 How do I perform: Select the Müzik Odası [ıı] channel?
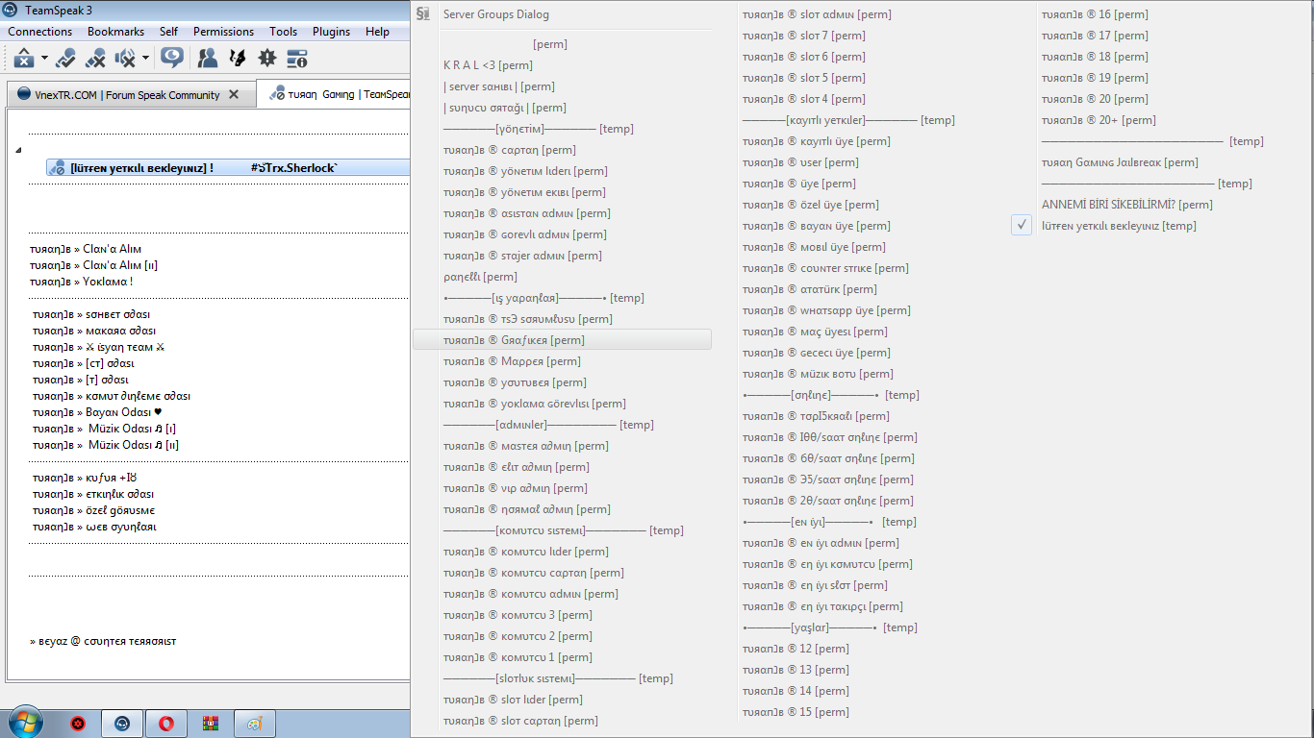pos(106,445)
